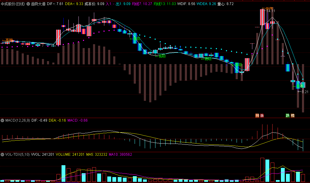The height and width of the screenshot is (183, 310).
Task: Click the 出1: 9.09 reading
Action: tap(123, 4)
